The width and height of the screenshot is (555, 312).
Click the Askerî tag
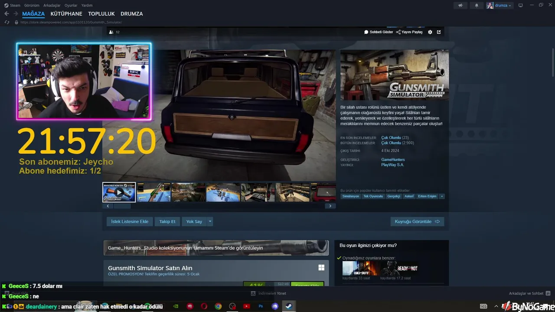[409, 196]
